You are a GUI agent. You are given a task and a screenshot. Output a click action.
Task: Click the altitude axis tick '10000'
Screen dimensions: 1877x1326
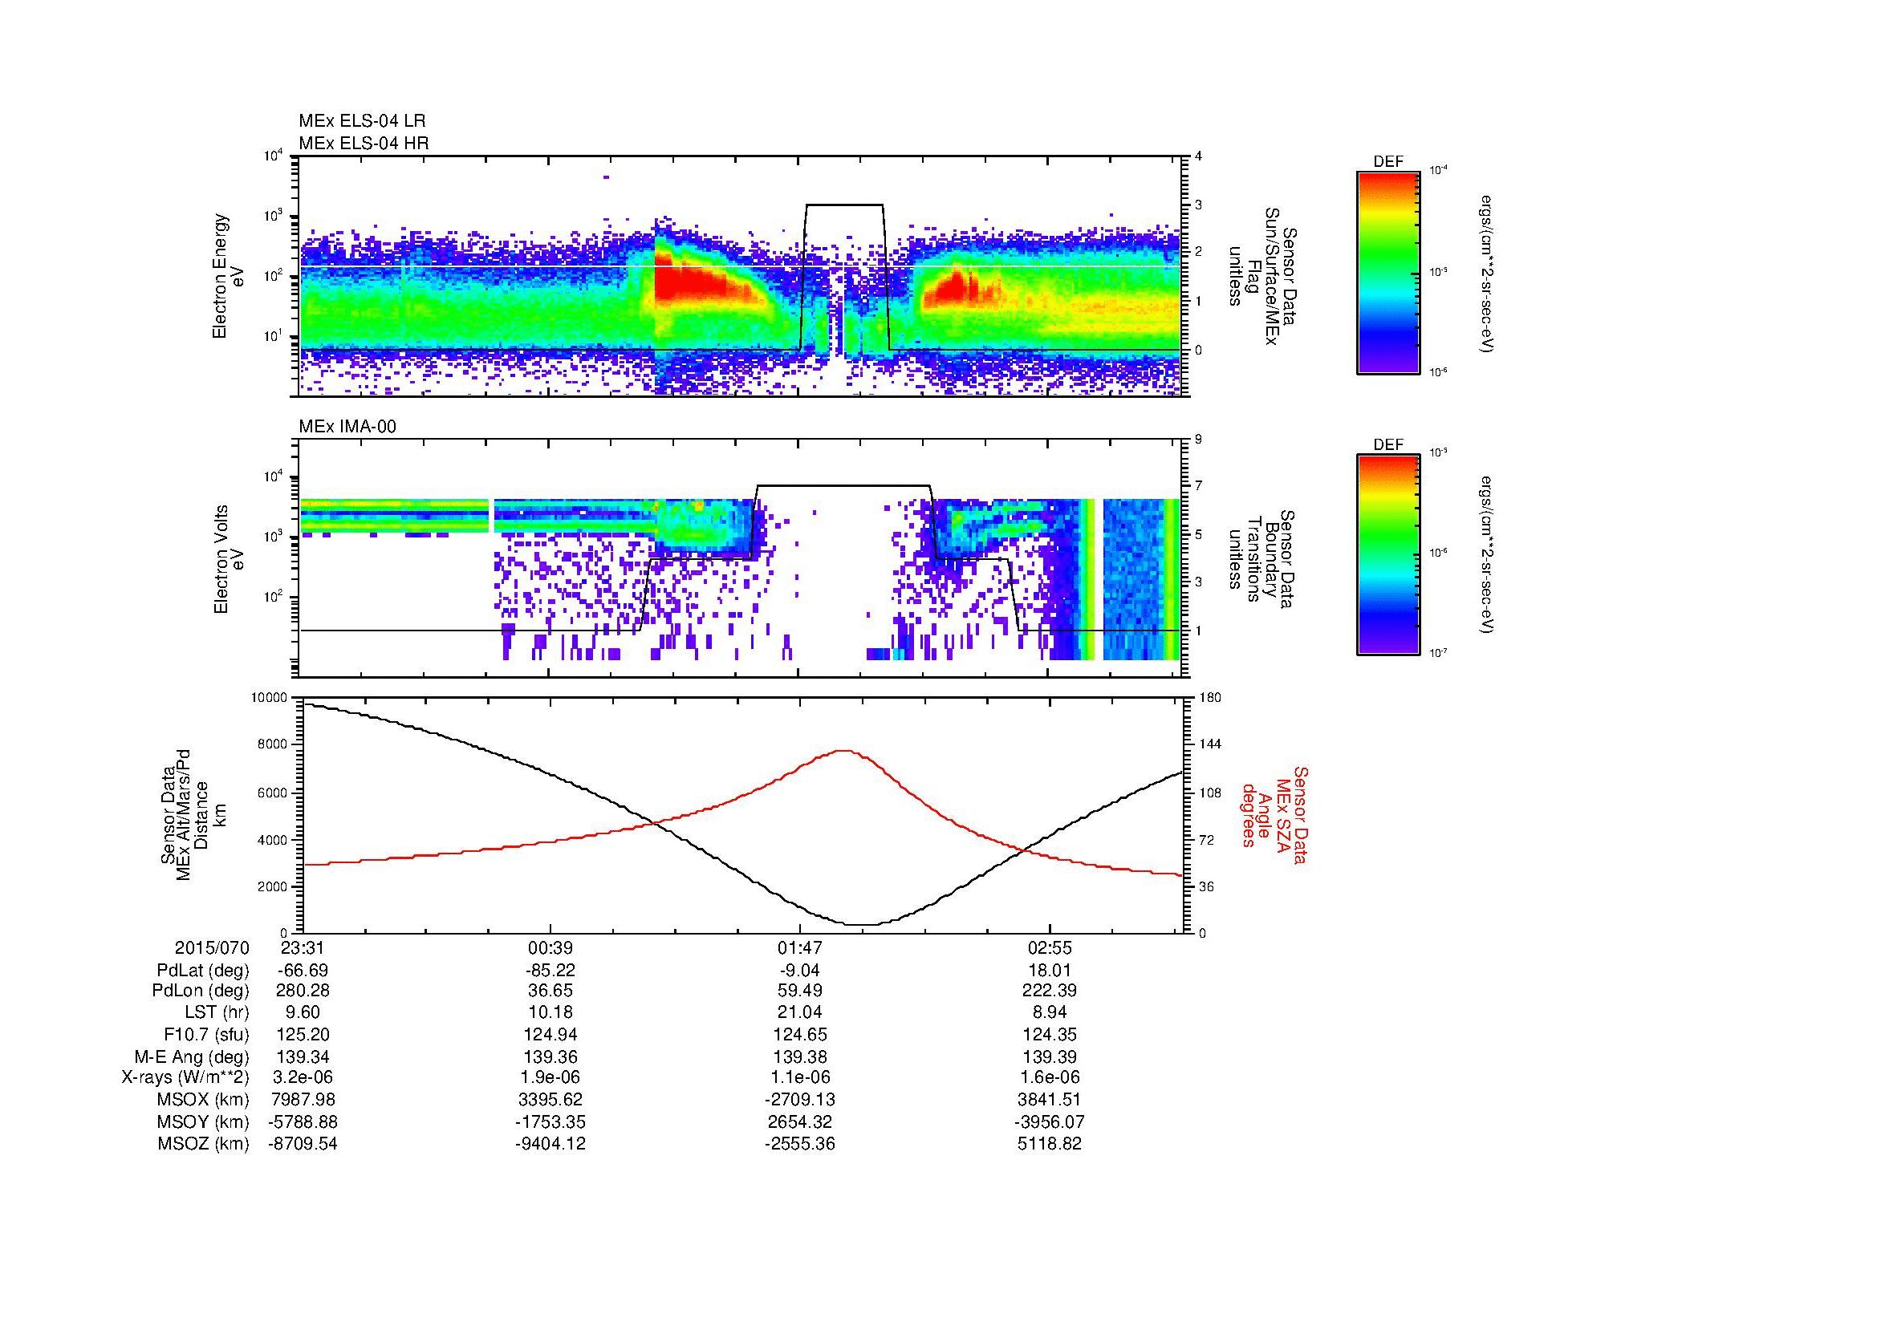269,697
